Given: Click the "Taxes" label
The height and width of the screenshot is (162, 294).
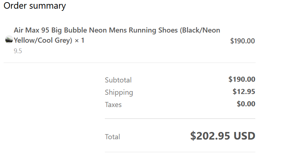Looking at the screenshot, I should coord(113,105).
